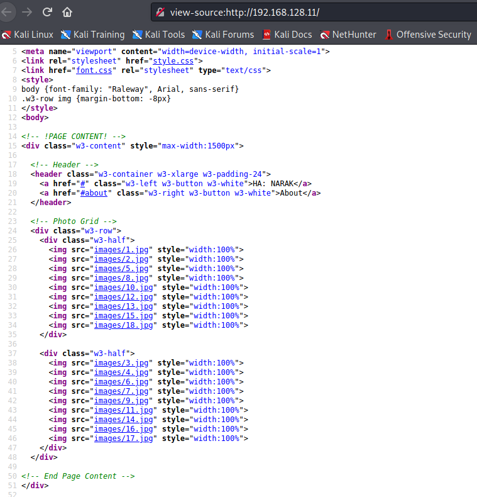
Task: Focus the address bar with view-source URL
Action: point(314,13)
